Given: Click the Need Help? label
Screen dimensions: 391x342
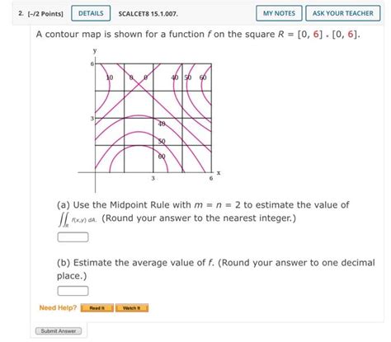Looking at the screenshot, I should point(58,307).
